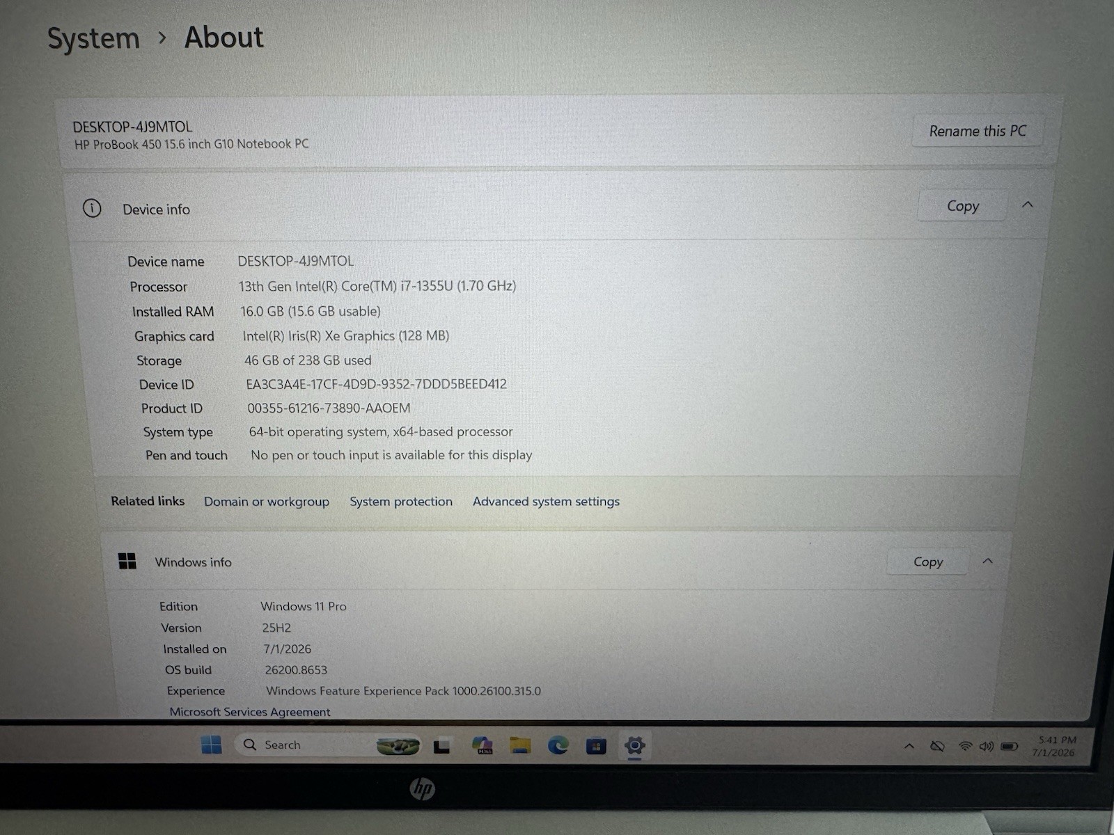The image size is (1114, 835).
Task: Collapse the Windows info section
Action: (987, 561)
